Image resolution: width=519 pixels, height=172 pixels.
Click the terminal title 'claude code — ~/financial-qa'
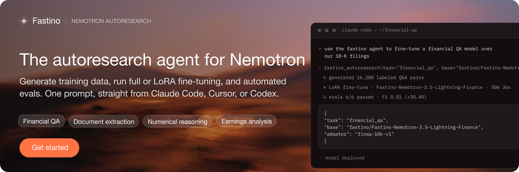[x=379, y=30]
